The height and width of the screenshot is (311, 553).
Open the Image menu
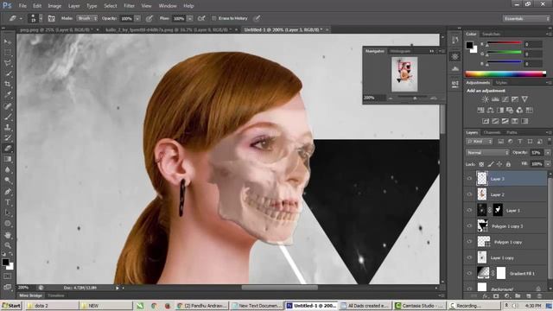pos(54,6)
